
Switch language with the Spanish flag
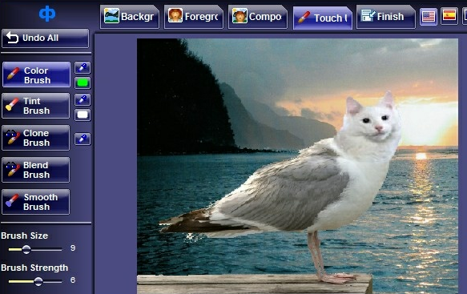tap(449, 16)
